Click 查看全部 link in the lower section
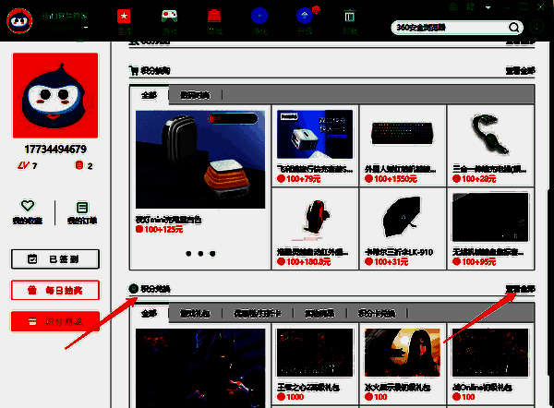The height and width of the screenshot is (408, 554). (x=519, y=289)
